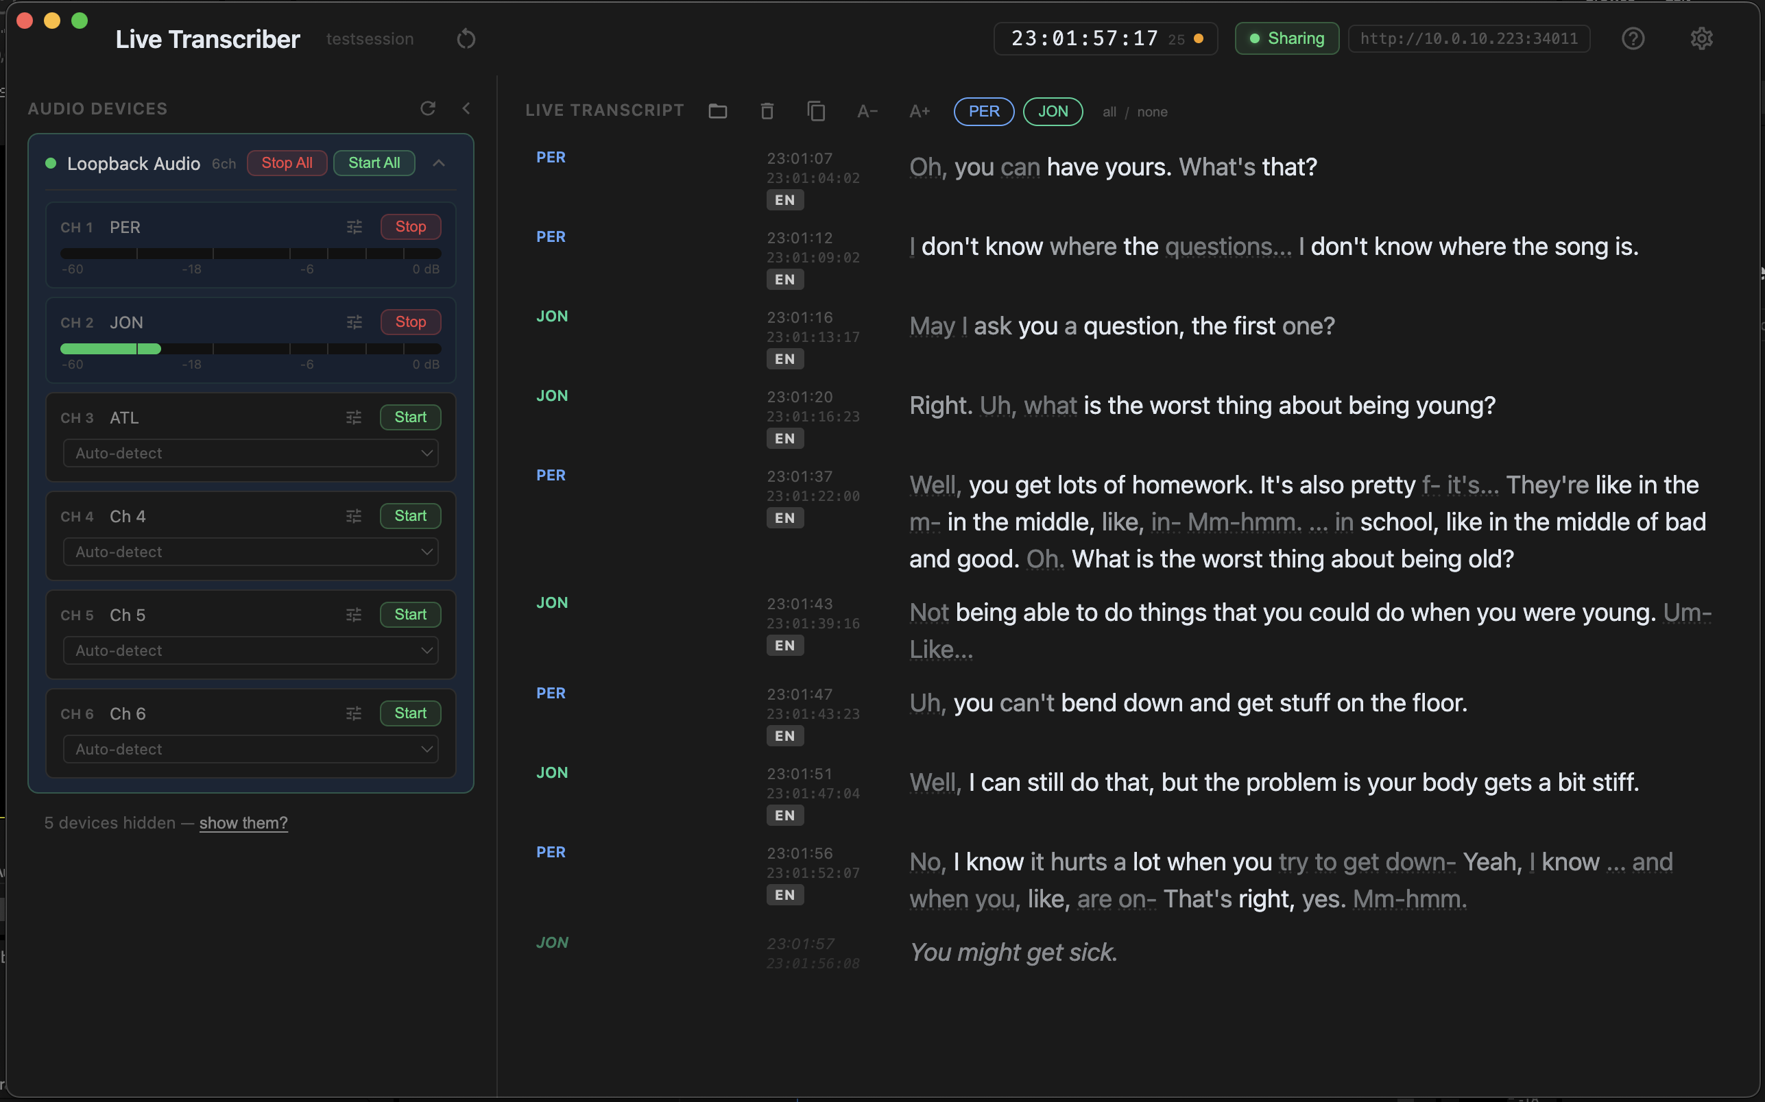
Task: Collapse the Audio Devices sidebar arrow
Action: [466, 108]
